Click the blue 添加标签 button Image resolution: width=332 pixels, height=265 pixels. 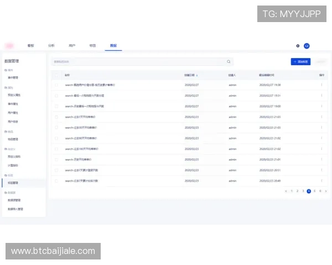[300, 61]
